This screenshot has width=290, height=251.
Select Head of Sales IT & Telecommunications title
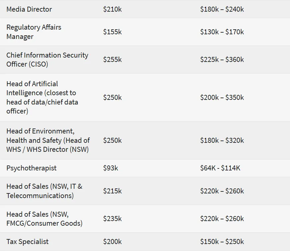pyautogui.click(x=44, y=191)
